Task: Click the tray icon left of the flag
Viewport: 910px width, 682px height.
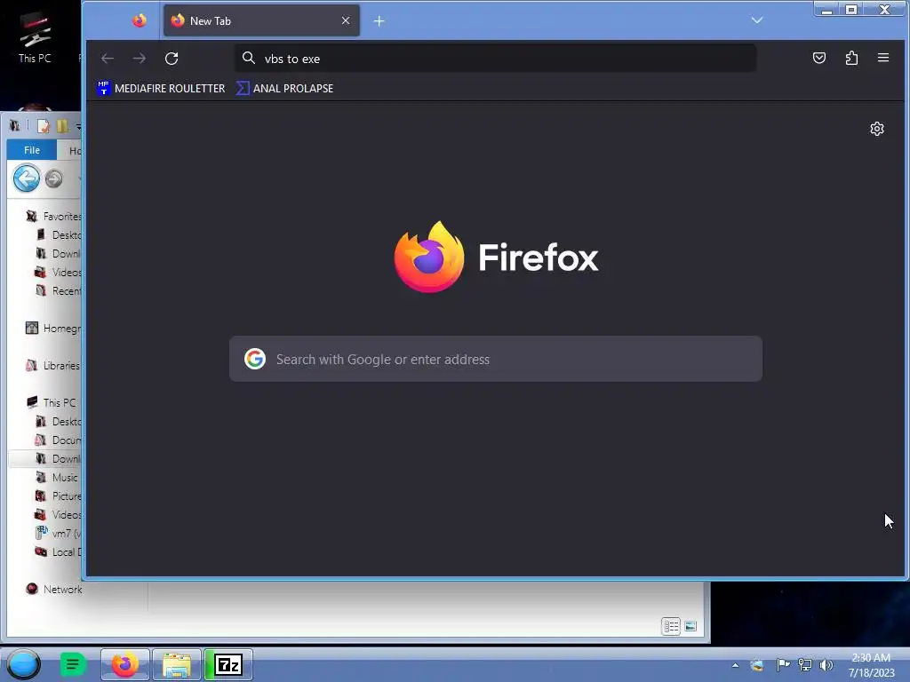Action: (757, 665)
